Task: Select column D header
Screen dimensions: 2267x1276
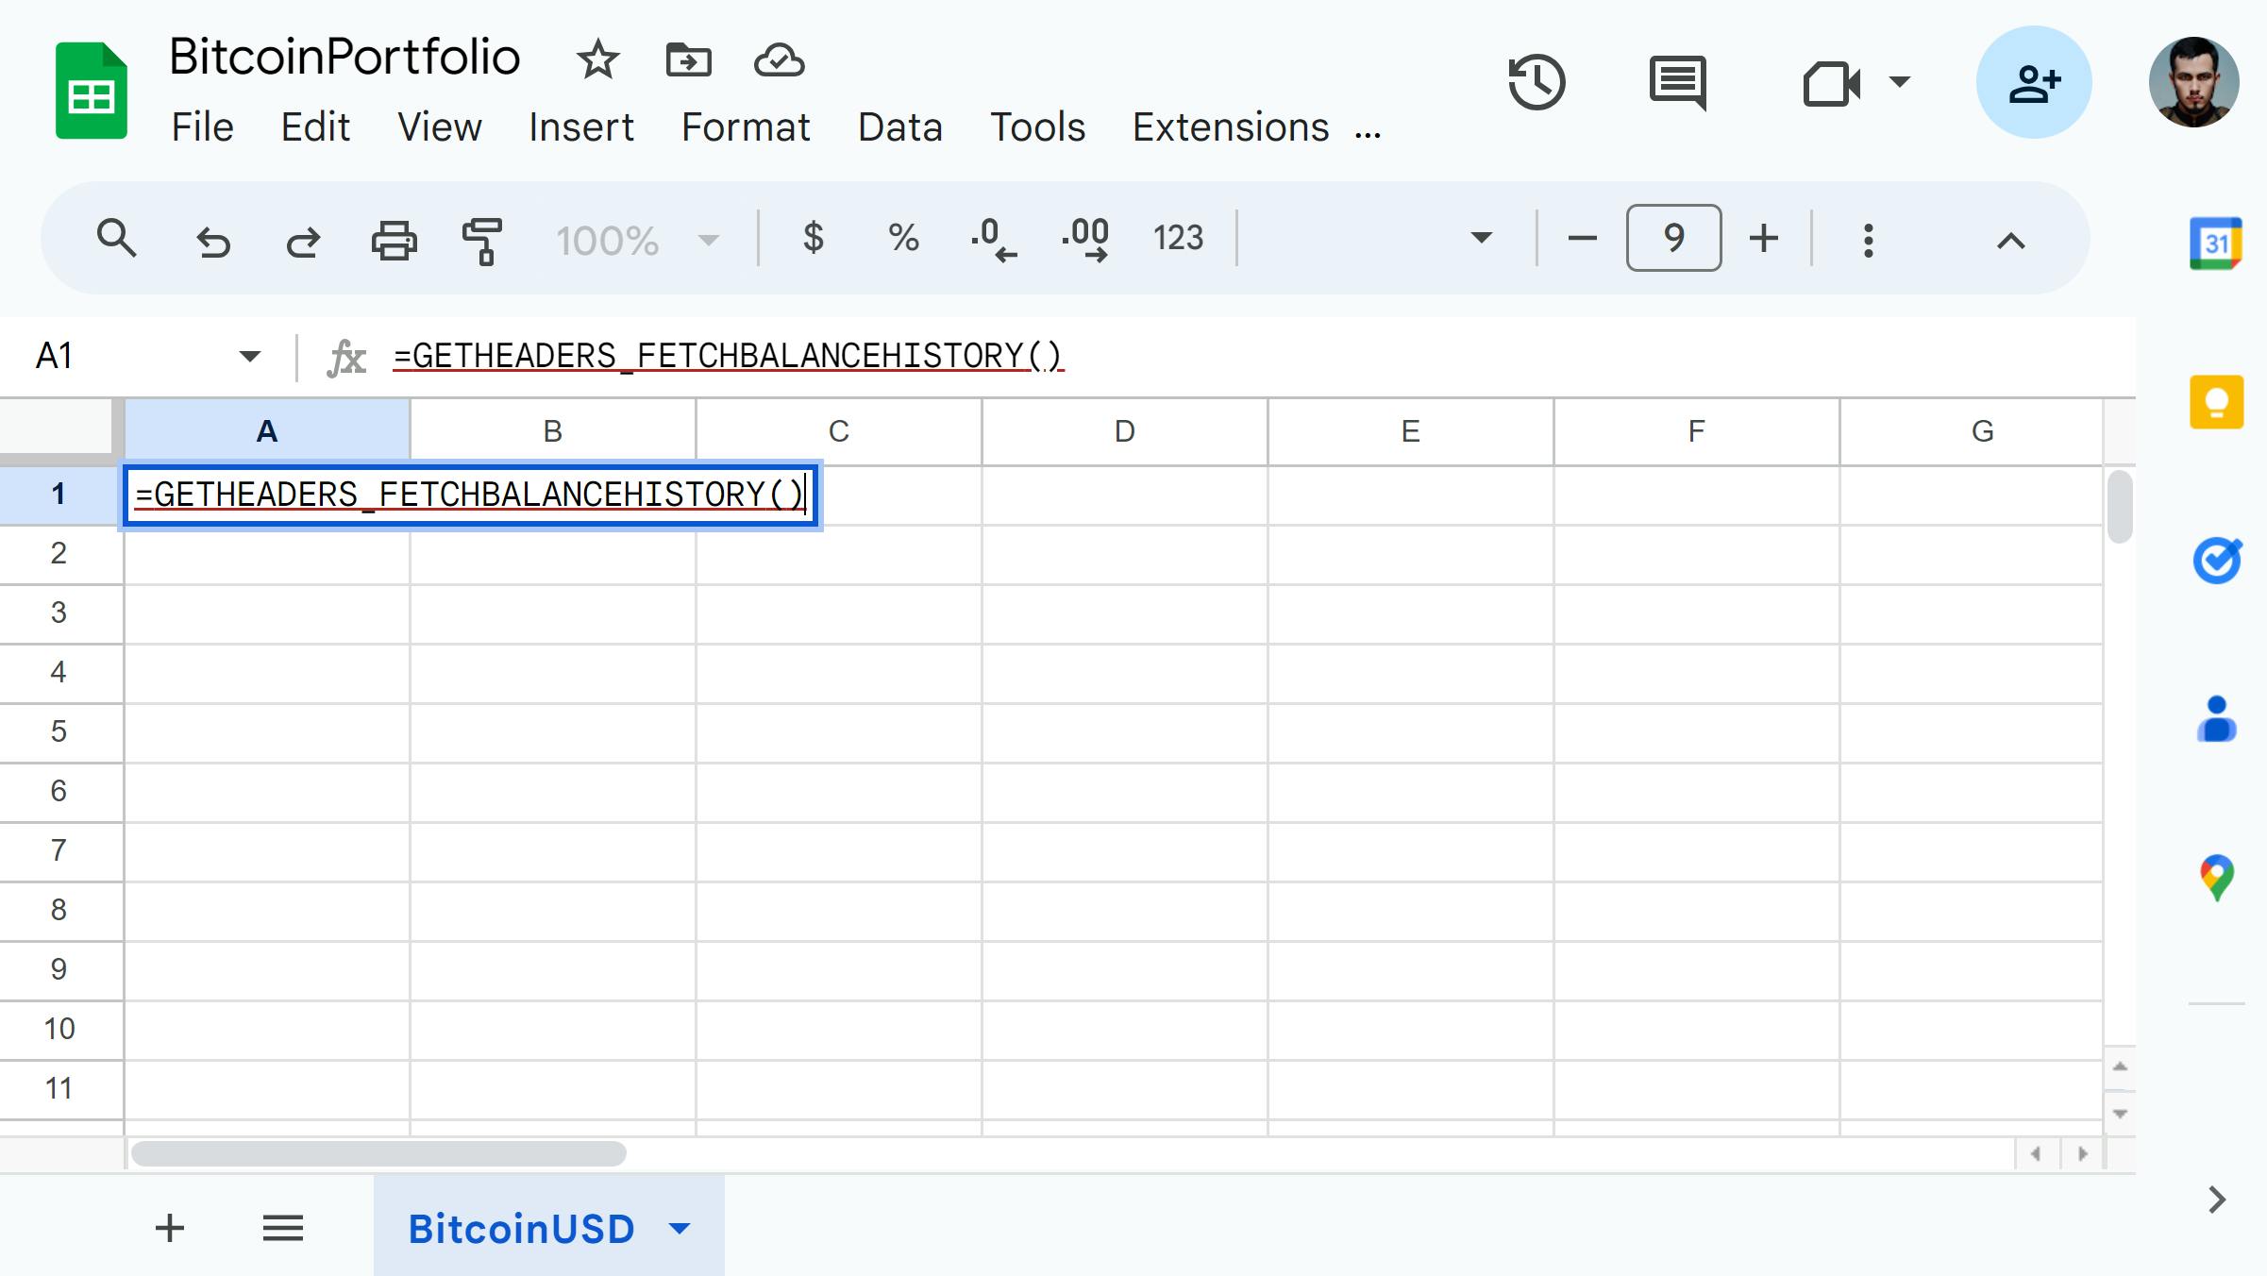Action: (x=1124, y=431)
